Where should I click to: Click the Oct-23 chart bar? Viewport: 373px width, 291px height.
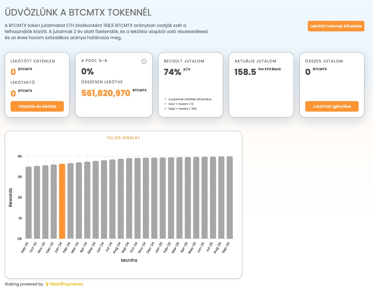(37, 202)
